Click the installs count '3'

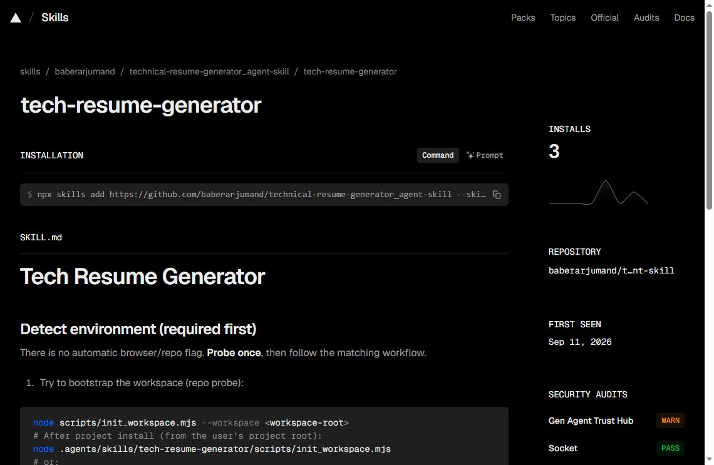[554, 151]
